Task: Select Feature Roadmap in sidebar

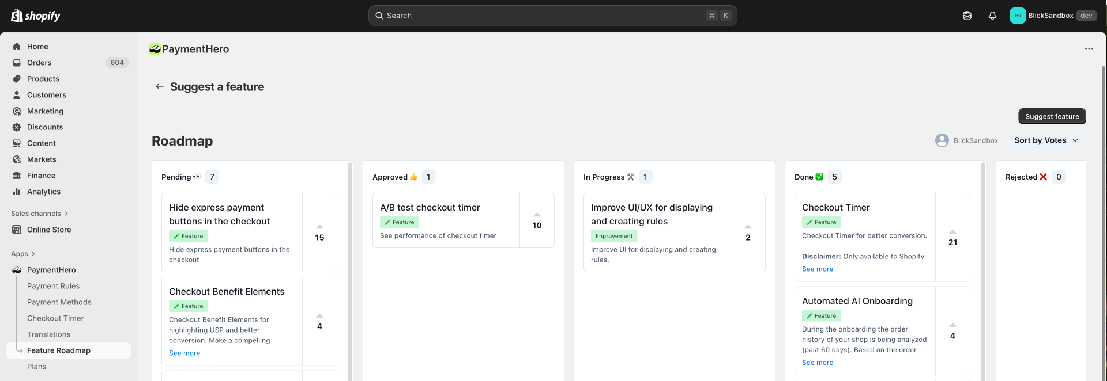Action: point(69,350)
